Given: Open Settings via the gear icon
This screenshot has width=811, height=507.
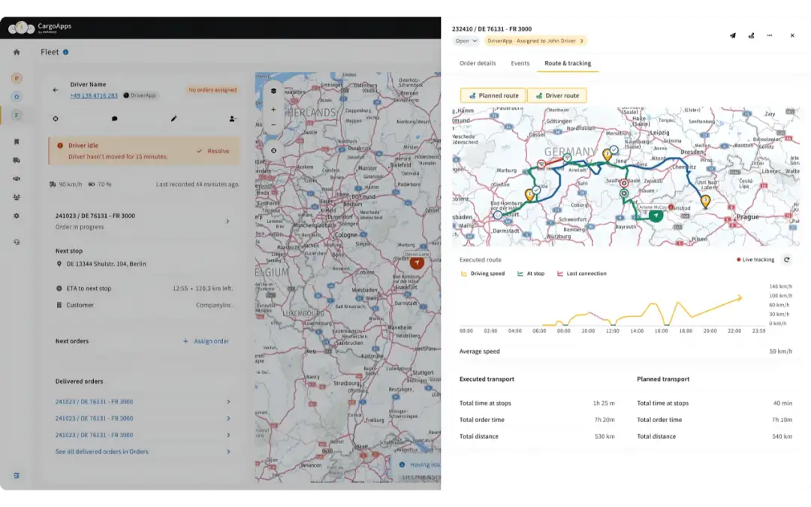Looking at the screenshot, I should 16,216.
